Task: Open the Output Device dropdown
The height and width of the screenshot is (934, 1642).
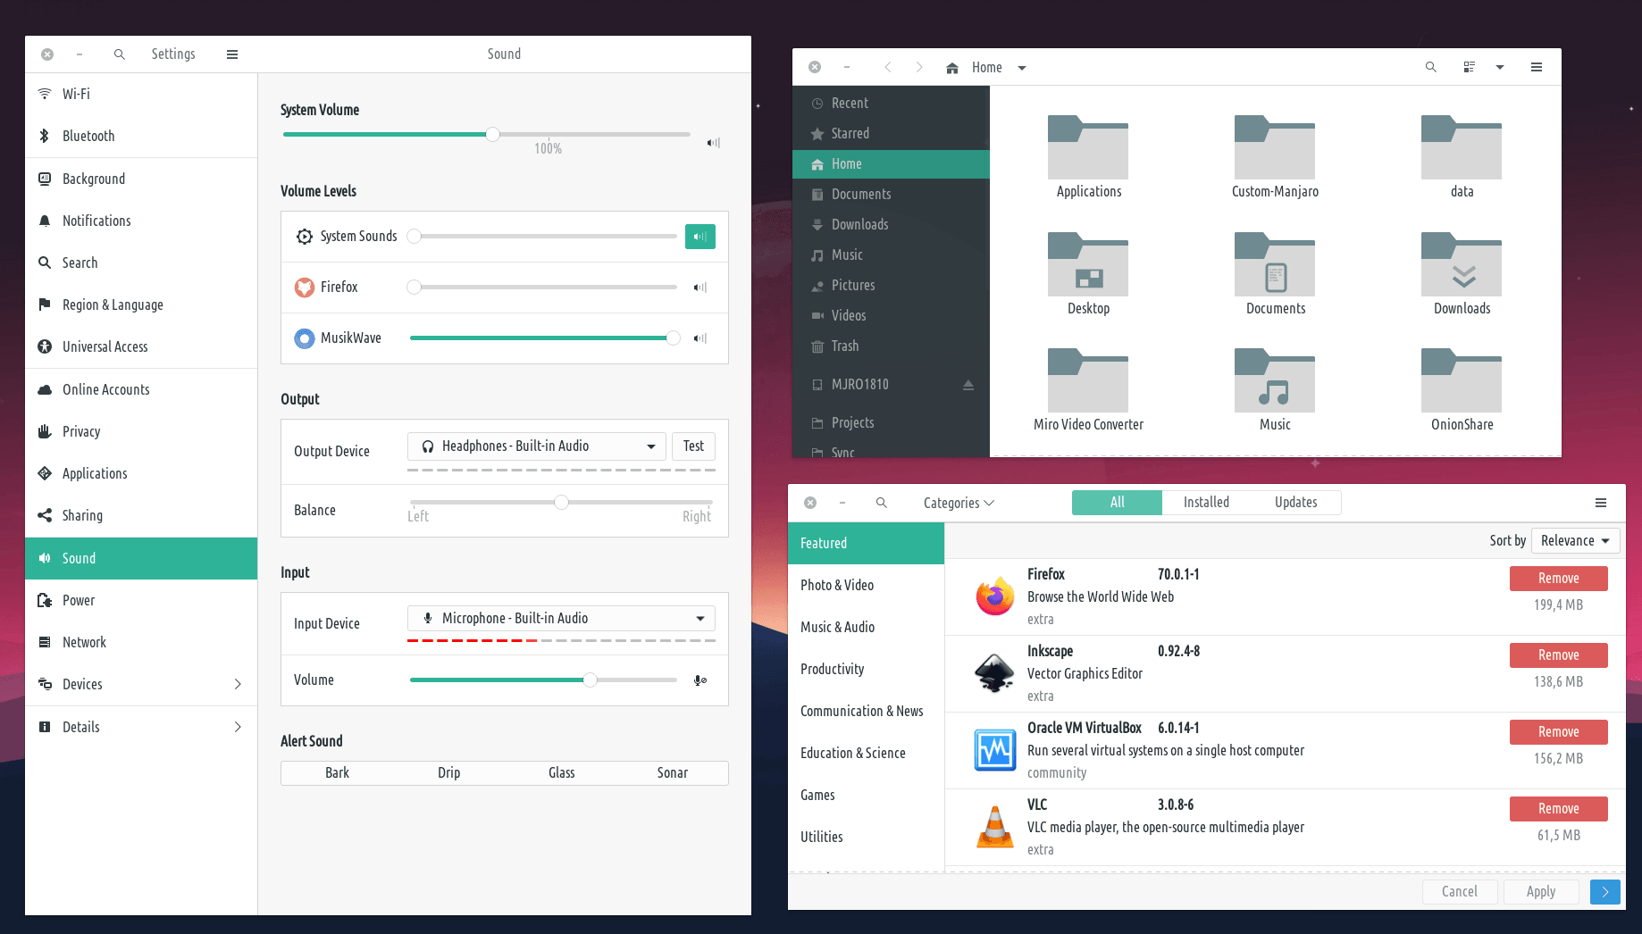Action: (536, 446)
